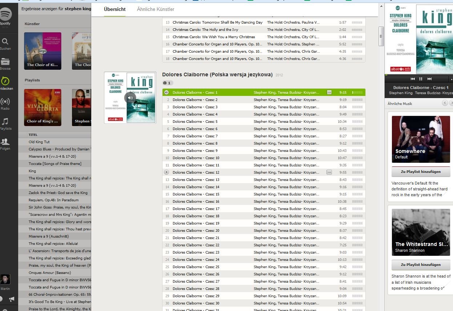The width and height of the screenshot is (453, 311).
Task: Show previous similar music suggestion
Action: [x=445, y=103]
